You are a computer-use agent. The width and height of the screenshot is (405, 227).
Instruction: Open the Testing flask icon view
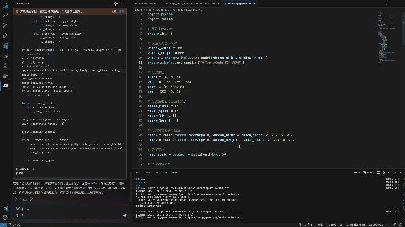tap(5, 66)
